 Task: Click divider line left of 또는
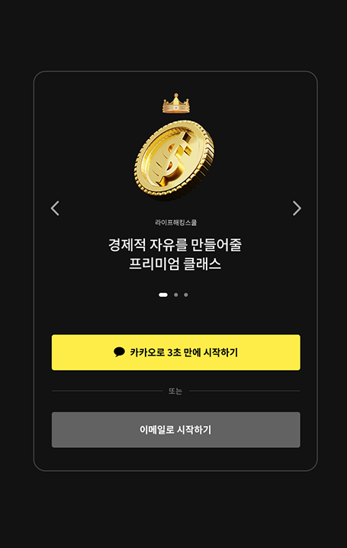pos(108,391)
